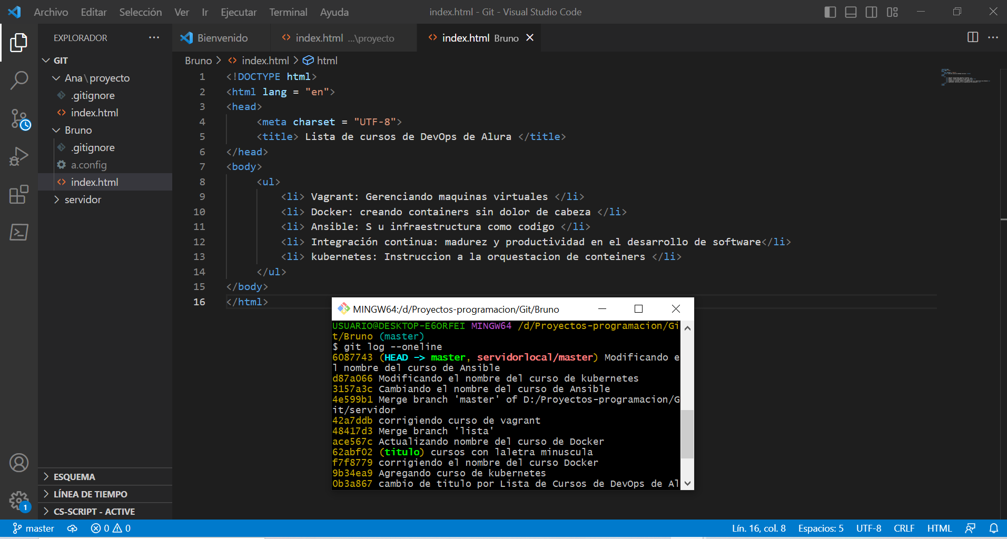This screenshot has height=539, width=1007.
Task: Click the MINGW64 terminal scrollbar thumb
Action: click(x=687, y=434)
